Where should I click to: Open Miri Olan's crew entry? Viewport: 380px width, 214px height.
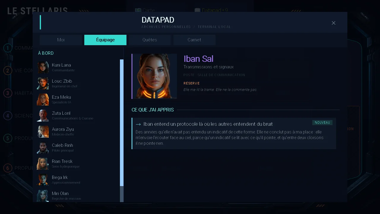77,196
